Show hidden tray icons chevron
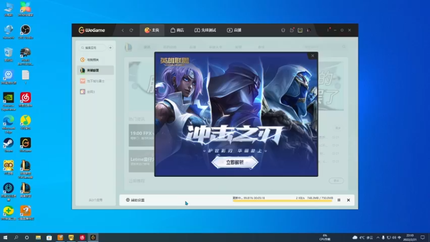The image size is (430, 242). [378, 237]
